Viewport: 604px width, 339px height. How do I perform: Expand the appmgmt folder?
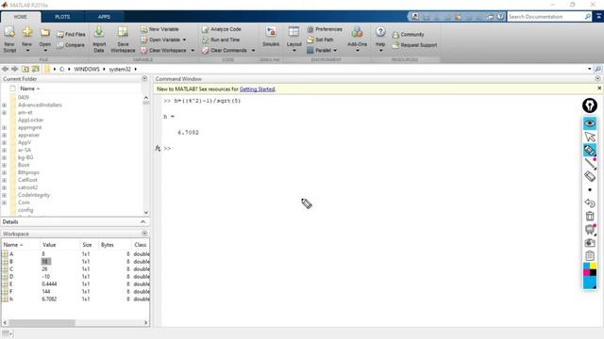click(4, 128)
